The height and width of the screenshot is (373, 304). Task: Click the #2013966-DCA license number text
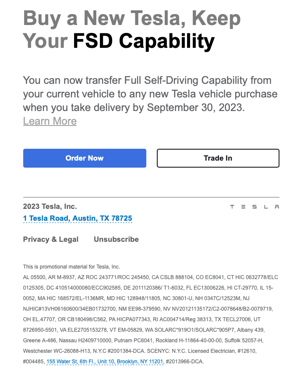click(184, 362)
